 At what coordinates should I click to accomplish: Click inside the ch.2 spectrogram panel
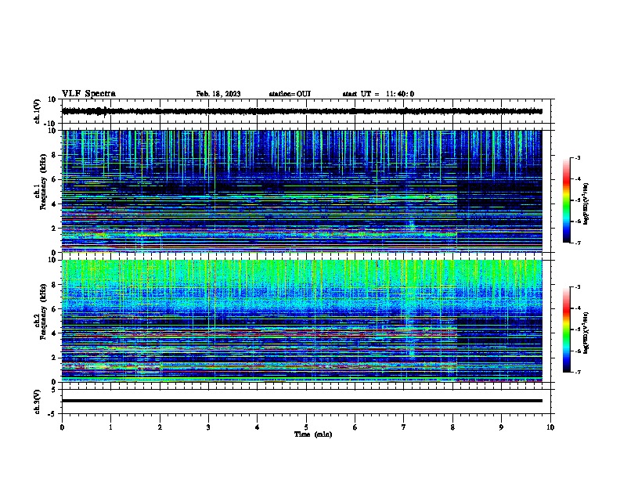pos(301,321)
